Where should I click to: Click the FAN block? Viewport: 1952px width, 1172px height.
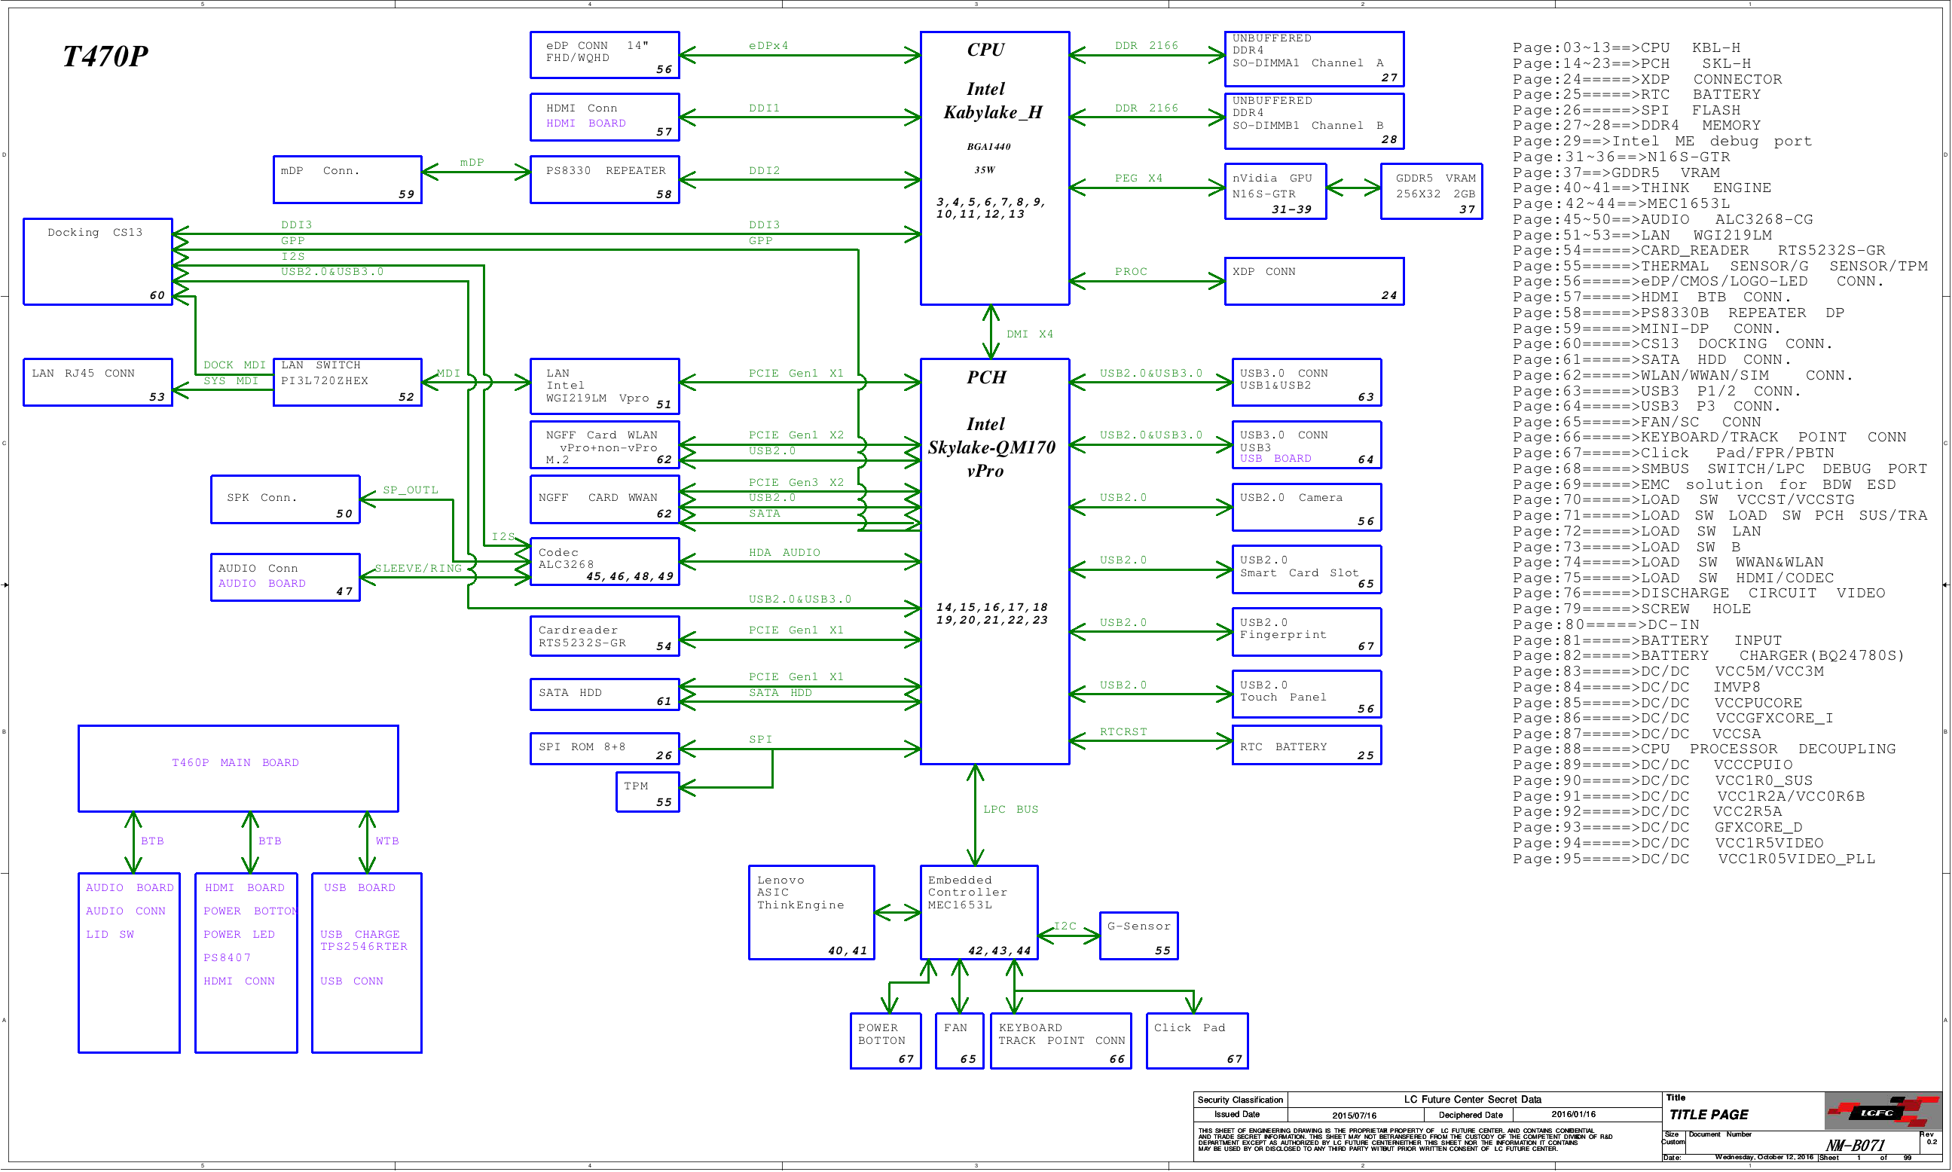tap(959, 1041)
